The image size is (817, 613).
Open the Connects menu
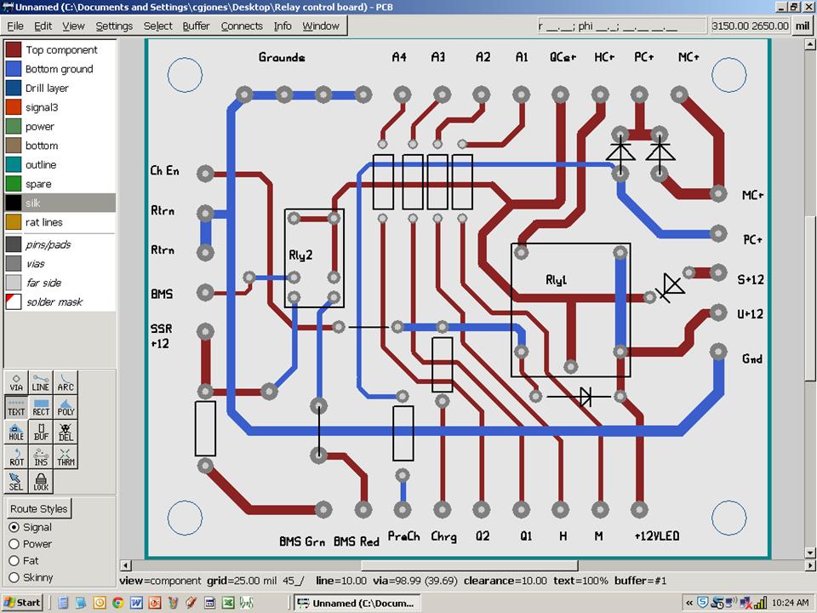point(242,26)
